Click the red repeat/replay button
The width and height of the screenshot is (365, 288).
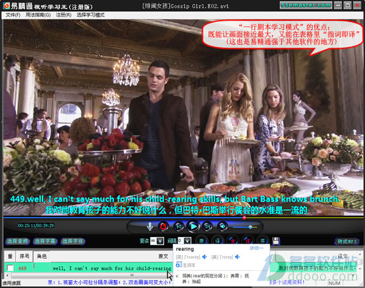coord(164,226)
